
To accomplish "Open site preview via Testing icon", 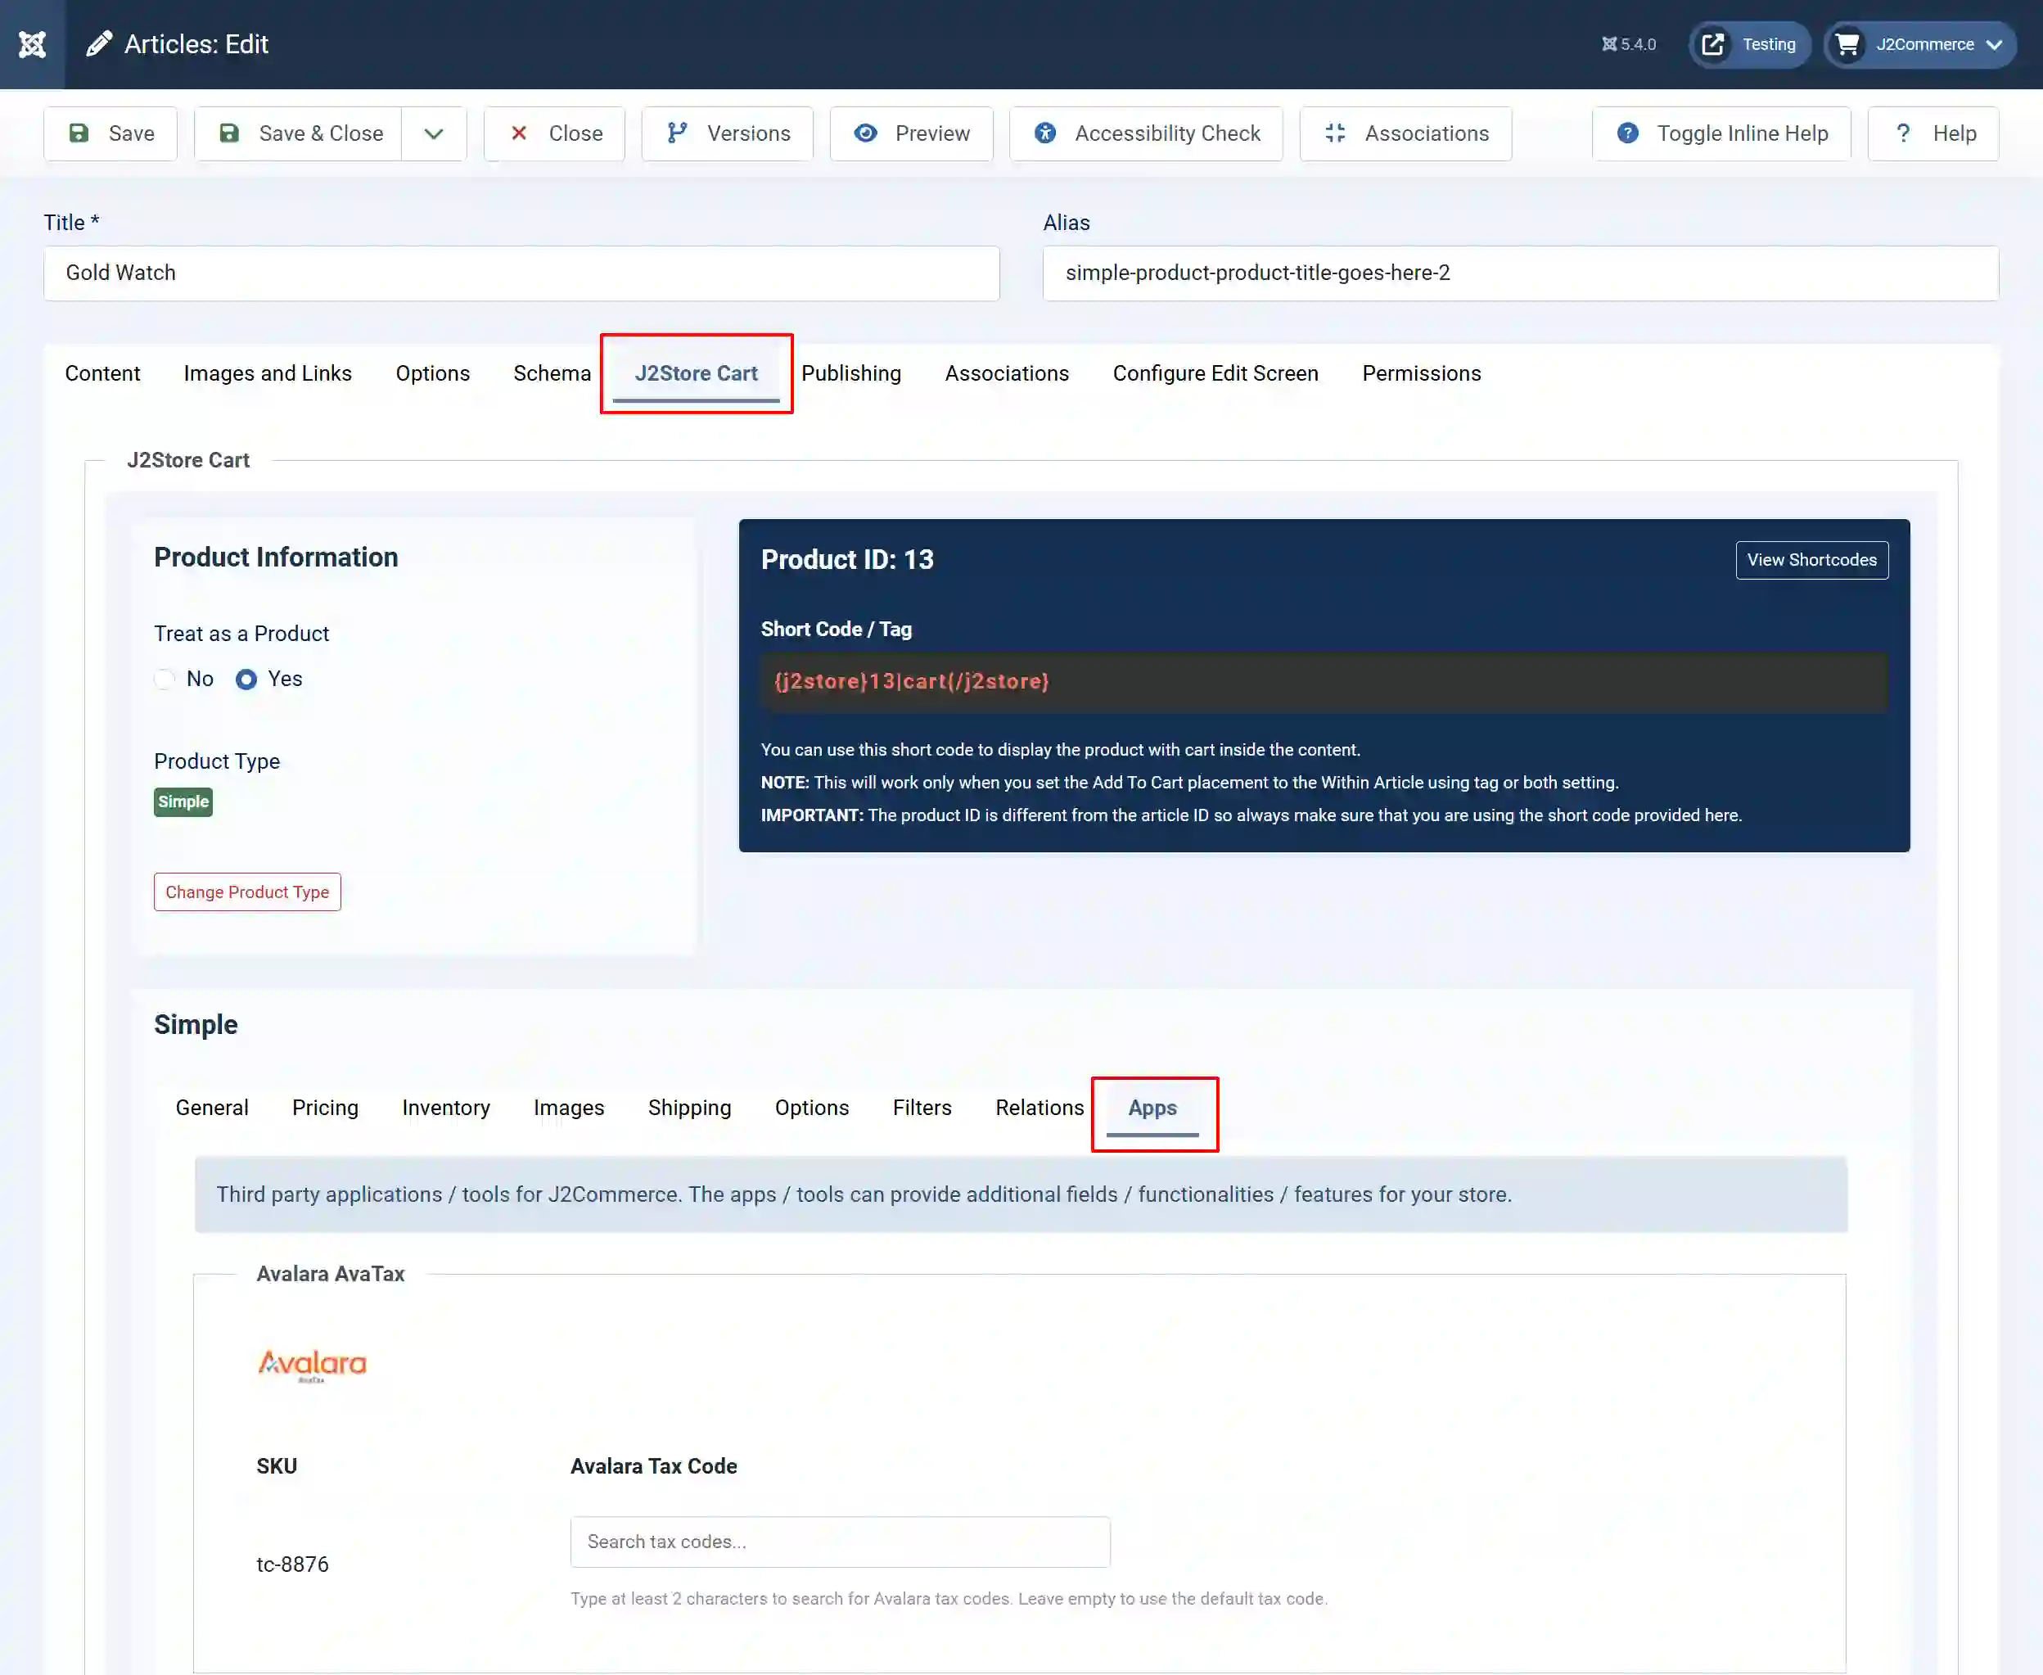I will (x=1712, y=44).
